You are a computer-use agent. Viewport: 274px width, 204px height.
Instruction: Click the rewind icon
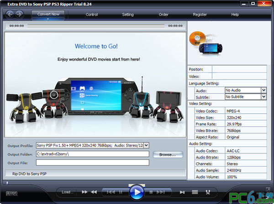[94, 192]
